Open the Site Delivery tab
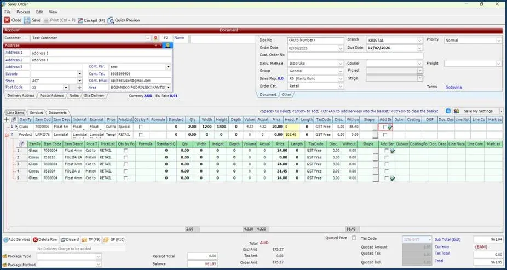The height and width of the screenshot is (270, 507). pos(94,96)
